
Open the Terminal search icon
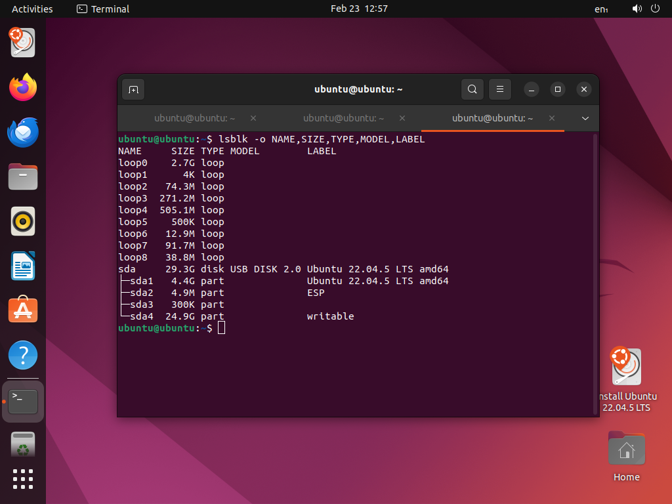(x=472, y=89)
